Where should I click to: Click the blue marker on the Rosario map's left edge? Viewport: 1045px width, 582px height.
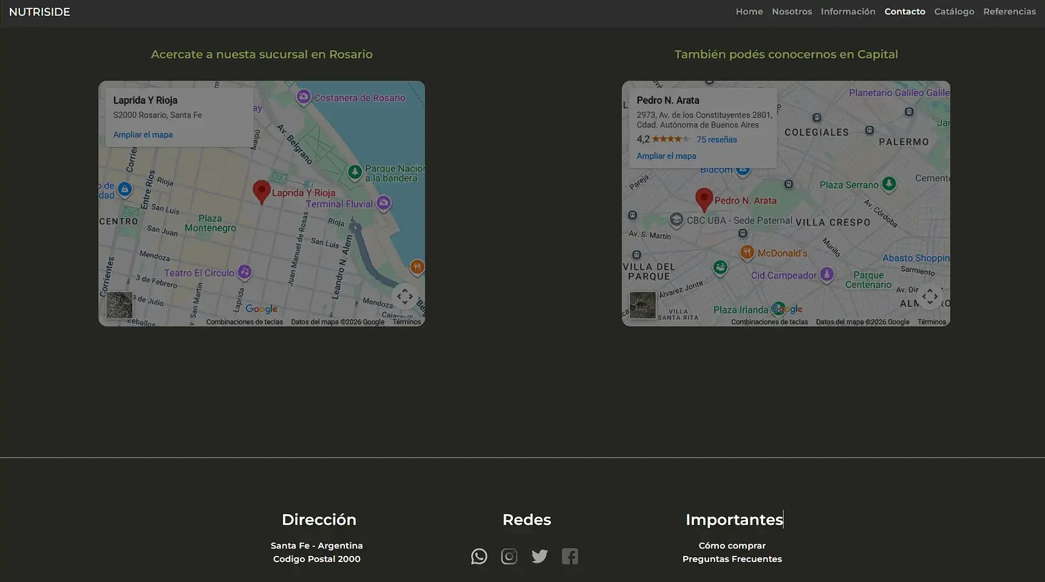click(125, 190)
